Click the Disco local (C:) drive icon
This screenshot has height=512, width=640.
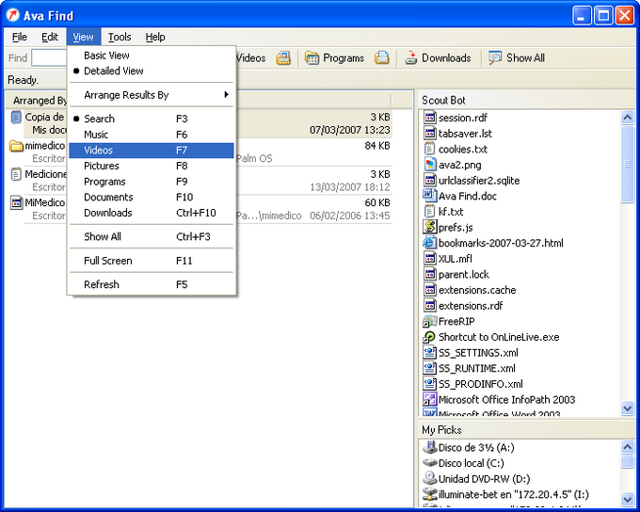point(429,463)
